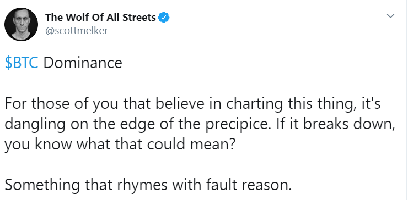Click the word Dominance in tweet
408x200 pixels.
(x=83, y=63)
